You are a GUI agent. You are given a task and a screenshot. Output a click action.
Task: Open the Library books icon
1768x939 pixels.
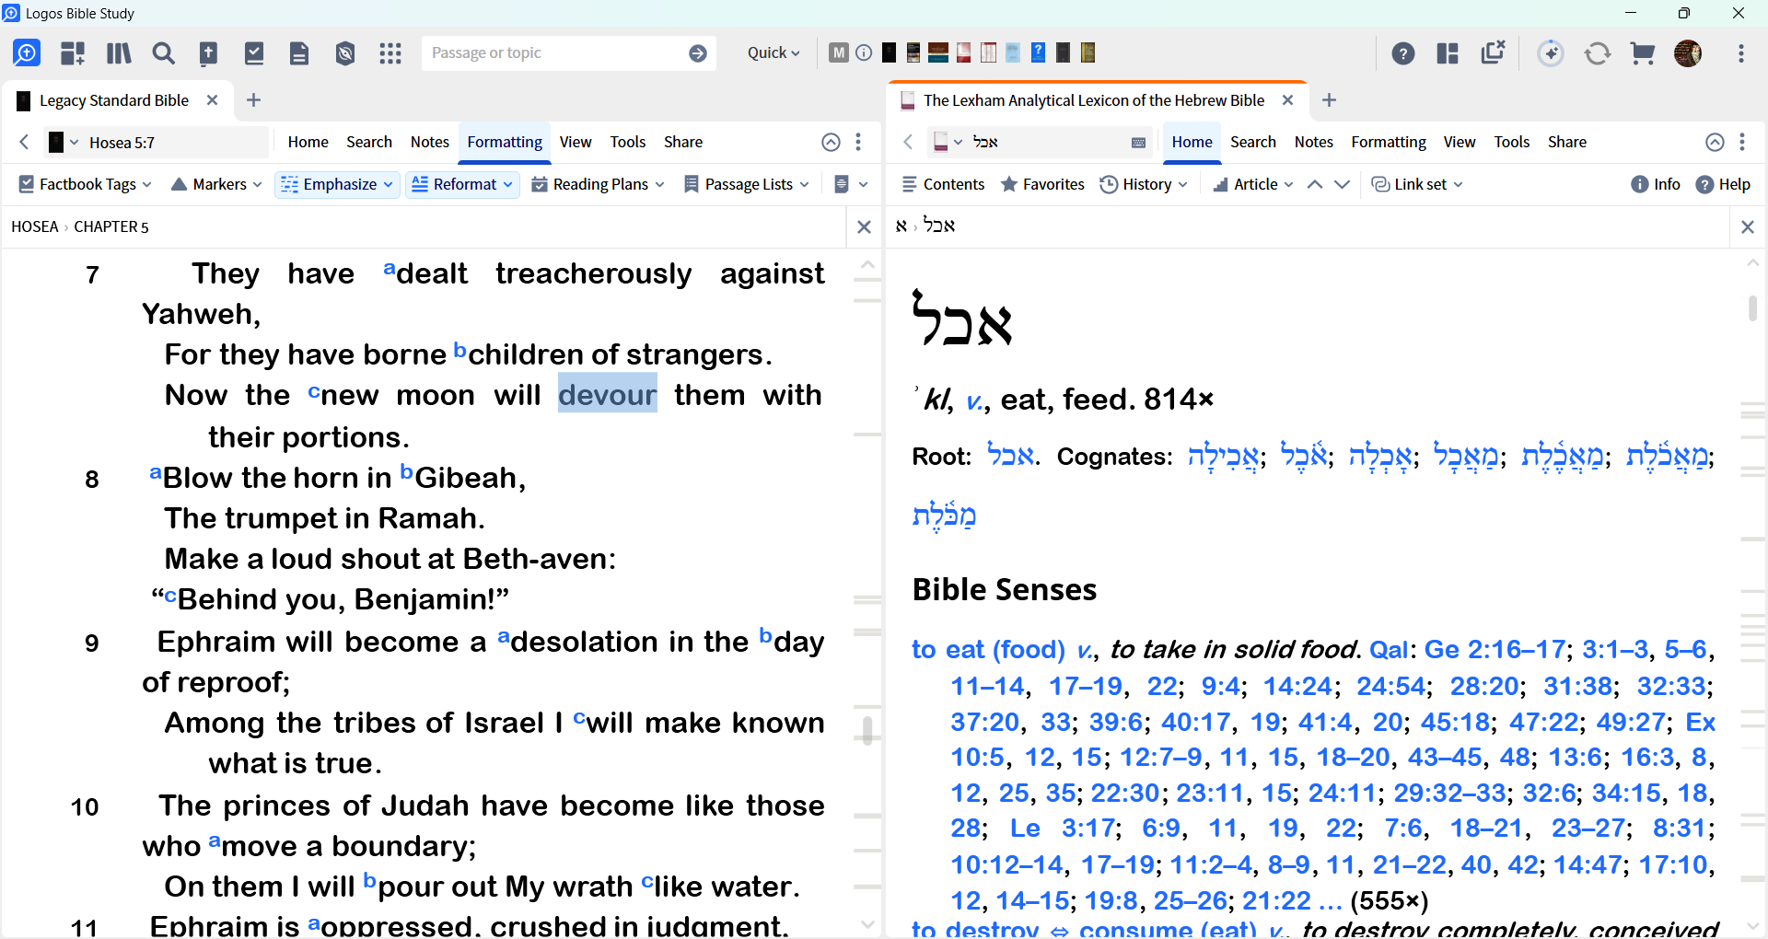click(119, 53)
